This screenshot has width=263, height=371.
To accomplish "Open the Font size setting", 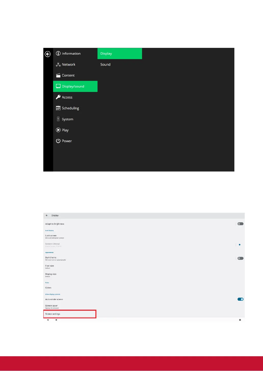I will 50,266.
